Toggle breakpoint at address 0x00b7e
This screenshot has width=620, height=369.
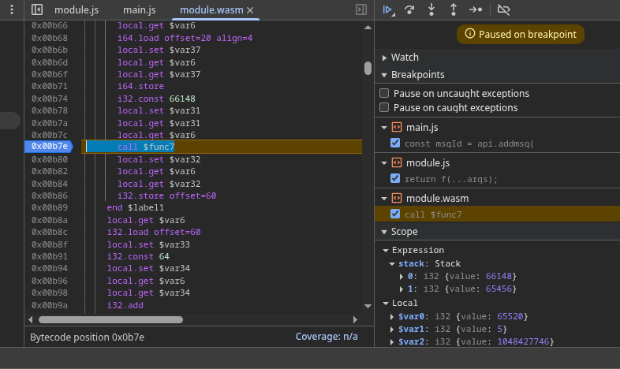pos(50,147)
